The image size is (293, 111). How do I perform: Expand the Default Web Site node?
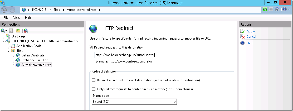coord(13,55)
